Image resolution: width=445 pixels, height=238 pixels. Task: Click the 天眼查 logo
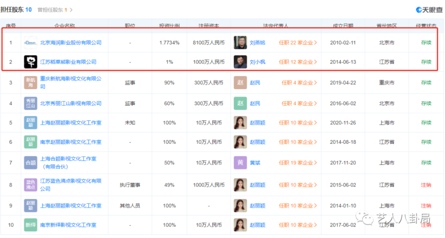[x=429, y=10]
